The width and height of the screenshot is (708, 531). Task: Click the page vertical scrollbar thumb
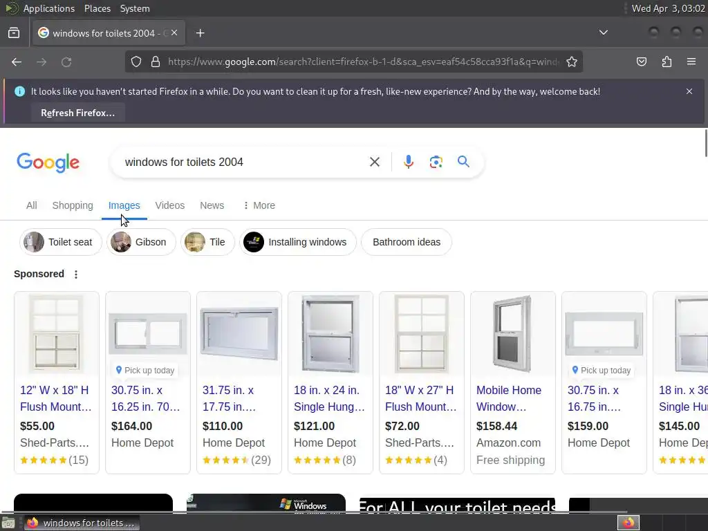pyautogui.click(x=705, y=143)
